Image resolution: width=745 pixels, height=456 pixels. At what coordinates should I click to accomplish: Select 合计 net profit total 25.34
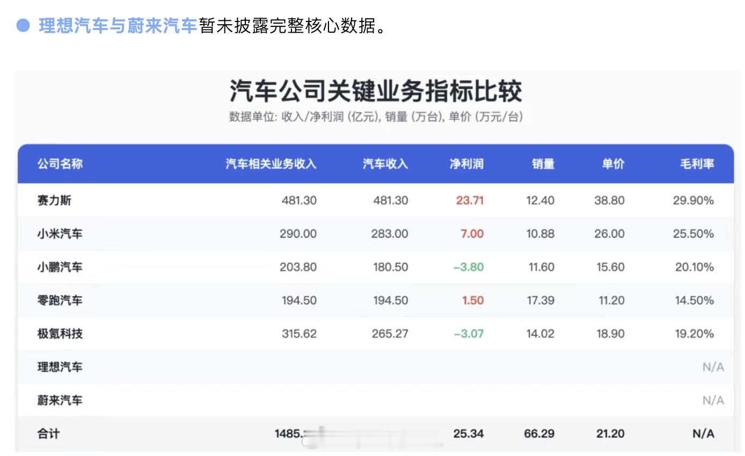(x=469, y=433)
